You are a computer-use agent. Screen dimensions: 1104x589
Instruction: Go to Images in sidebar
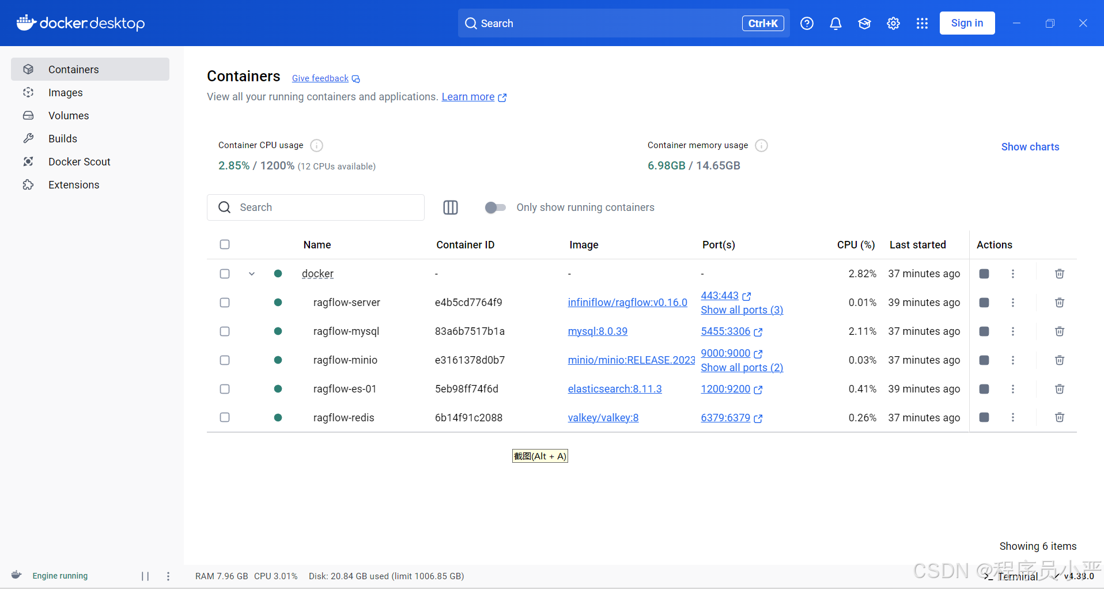(90, 92)
